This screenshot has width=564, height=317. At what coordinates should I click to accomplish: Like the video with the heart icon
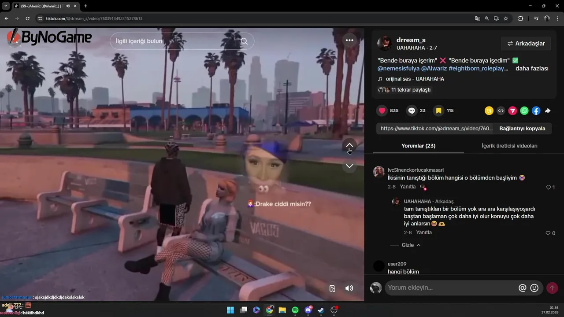[382, 111]
